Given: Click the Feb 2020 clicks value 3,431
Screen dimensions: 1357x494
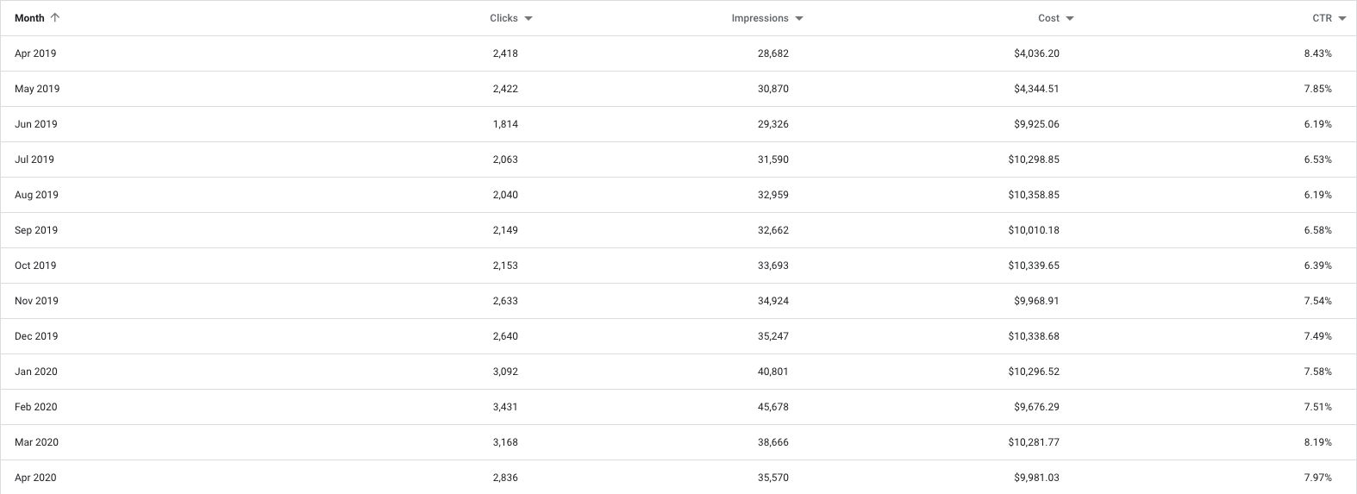Looking at the screenshot, I should pyautogui.click(x=505, y=407).
